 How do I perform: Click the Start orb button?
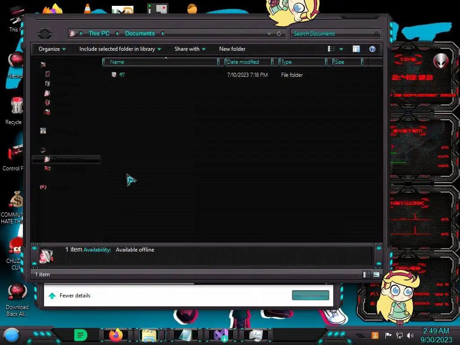(x=11, y=335)
